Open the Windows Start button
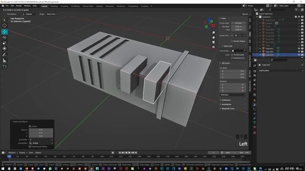This screenshot has width=305, height=171. [3, 169]
